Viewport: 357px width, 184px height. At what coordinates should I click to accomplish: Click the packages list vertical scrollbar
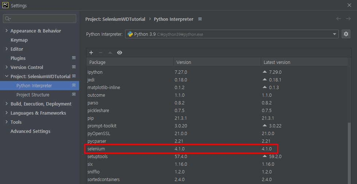(349, 153)
